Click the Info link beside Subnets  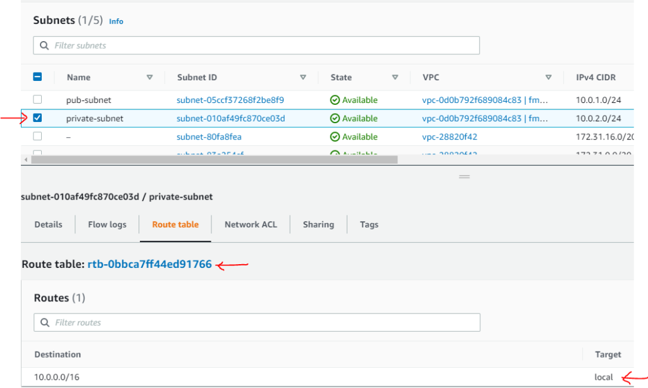pos(116,21)
